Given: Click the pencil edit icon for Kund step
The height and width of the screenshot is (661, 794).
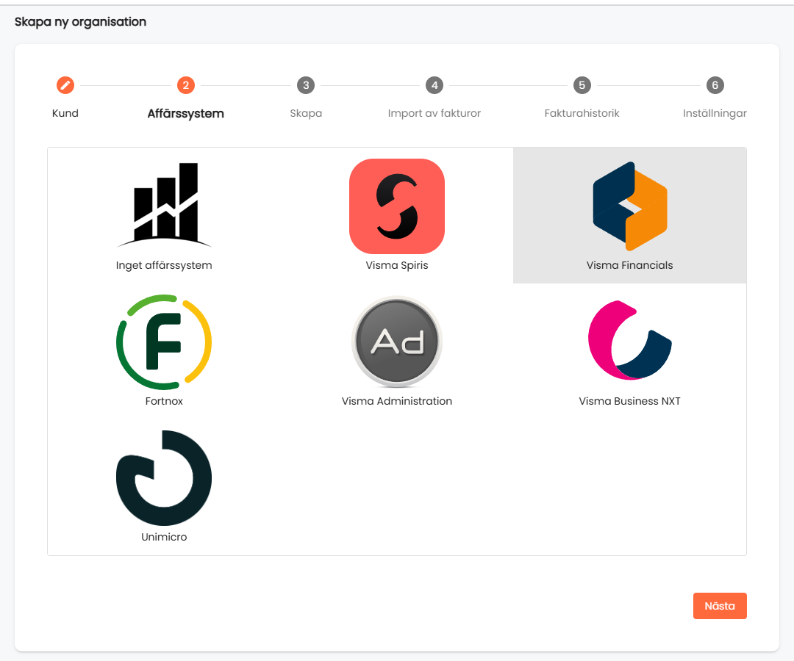Looking at the screenshot, I should (x=65, y=85).
